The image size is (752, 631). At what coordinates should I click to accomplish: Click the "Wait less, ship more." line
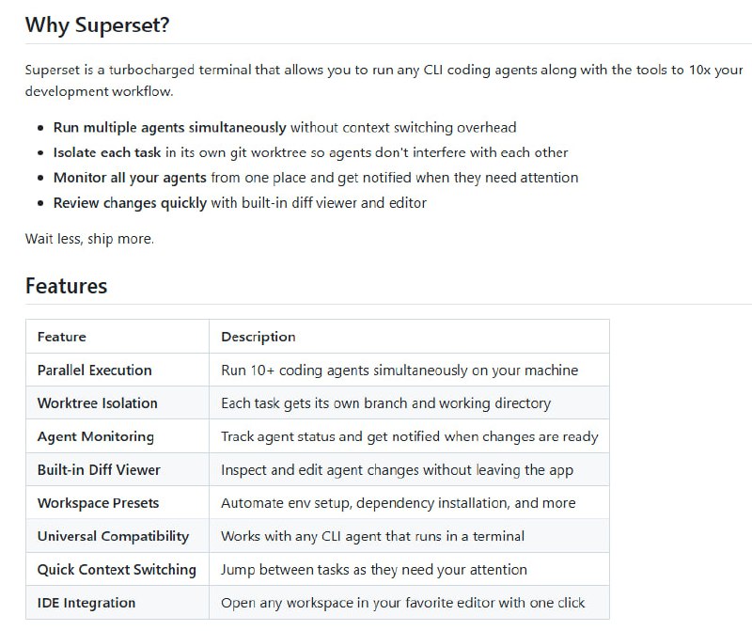point(89,239)
